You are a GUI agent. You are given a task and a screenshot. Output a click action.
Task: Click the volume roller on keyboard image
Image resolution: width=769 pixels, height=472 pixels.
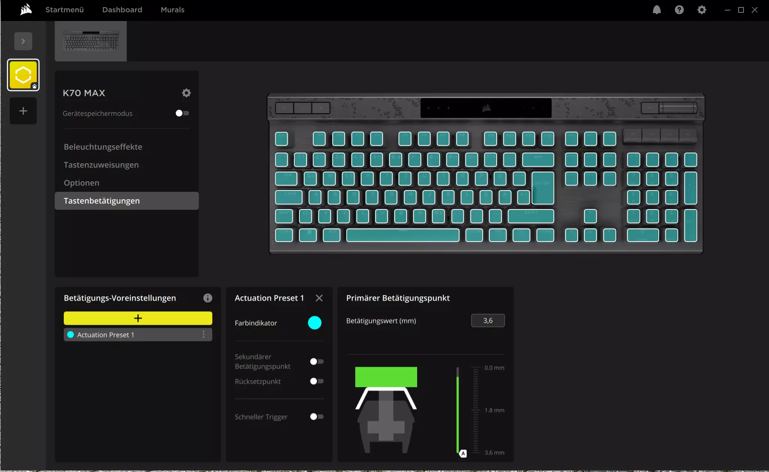click(678, 108)
